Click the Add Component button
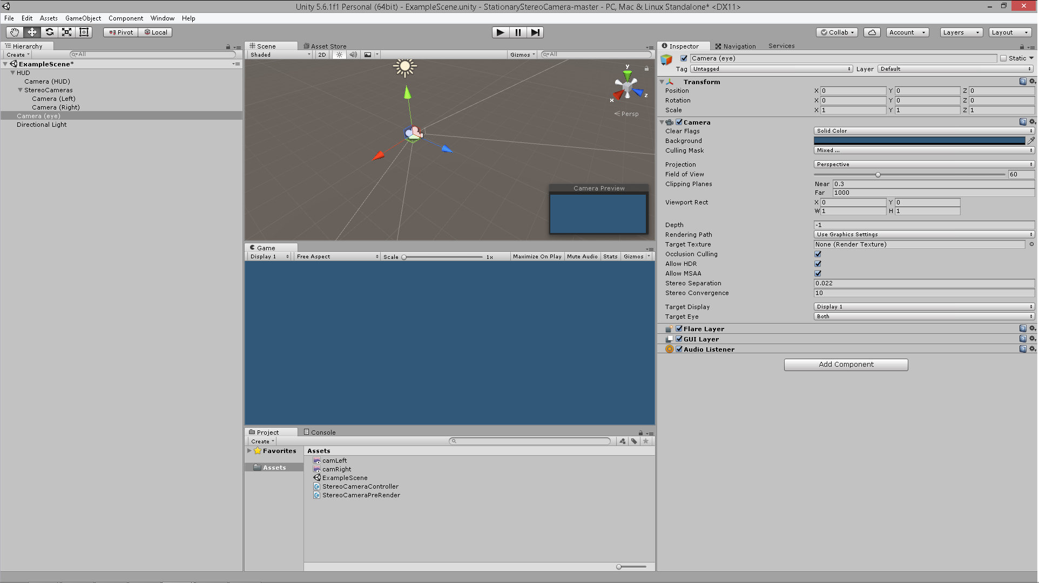1039x583 pixels. tap(846, 365)
